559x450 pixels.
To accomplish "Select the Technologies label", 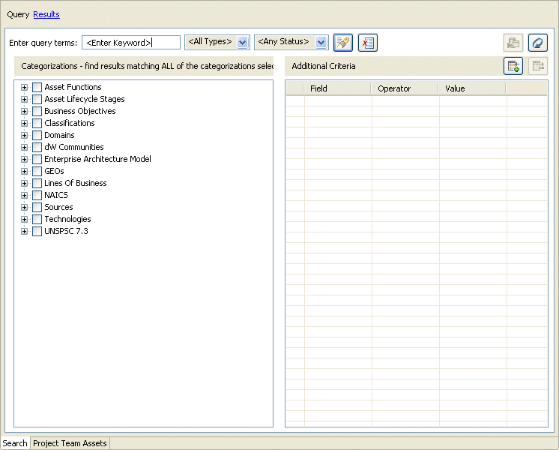I will point(67,219).
